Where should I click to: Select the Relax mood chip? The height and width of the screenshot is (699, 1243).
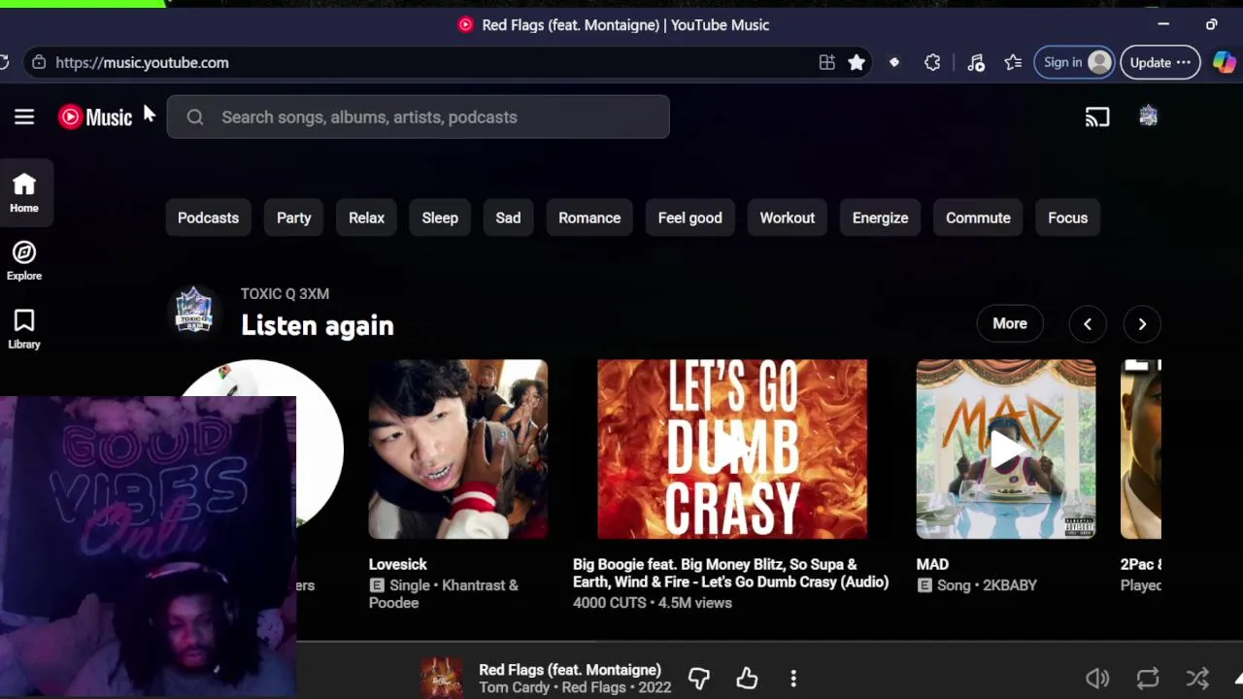coord(366,217)
